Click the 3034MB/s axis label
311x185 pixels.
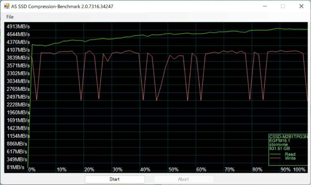18,81
